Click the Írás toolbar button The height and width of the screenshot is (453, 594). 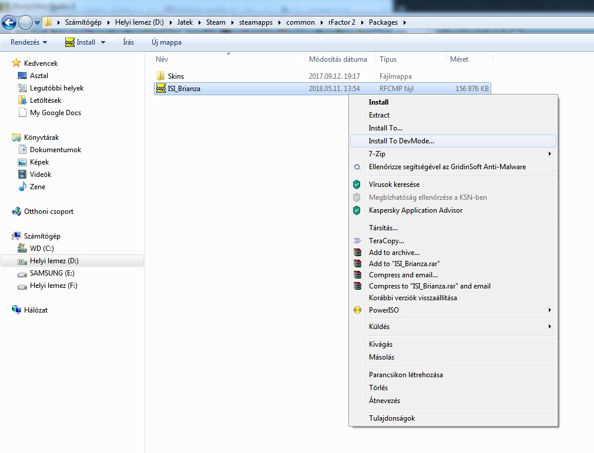pos(128,42)
